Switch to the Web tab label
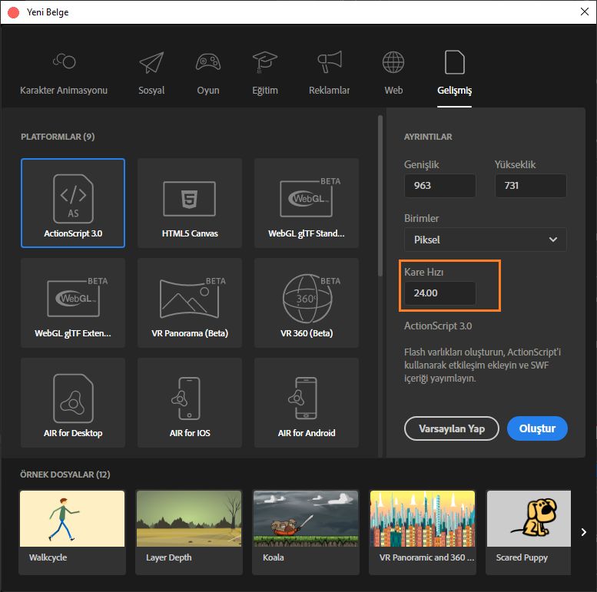This screenshot has height=592, width=597. click(x=393, y=90)
